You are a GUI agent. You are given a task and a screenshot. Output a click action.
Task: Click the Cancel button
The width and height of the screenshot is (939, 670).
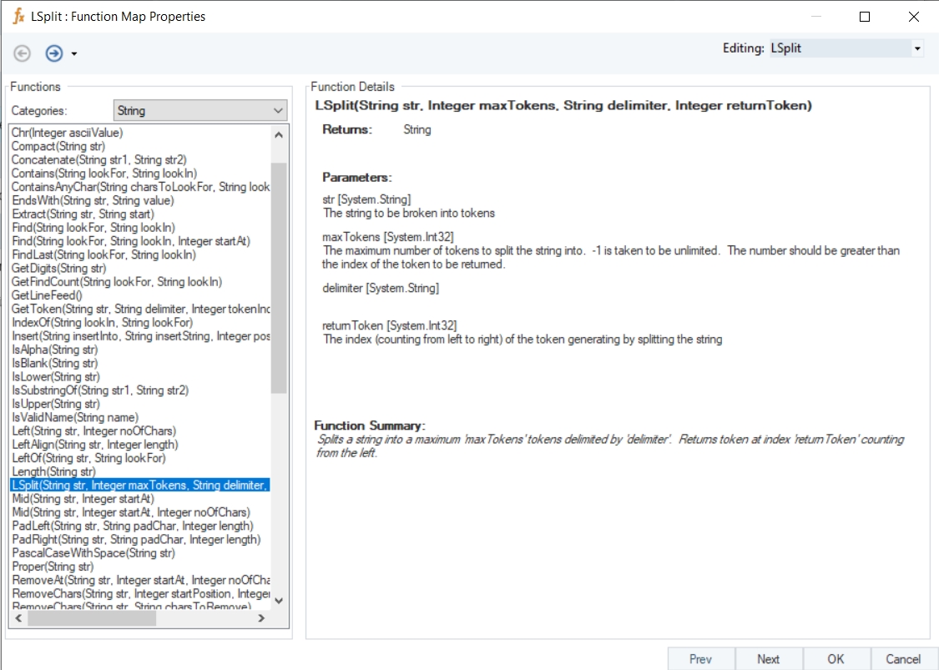coord(903,658)
